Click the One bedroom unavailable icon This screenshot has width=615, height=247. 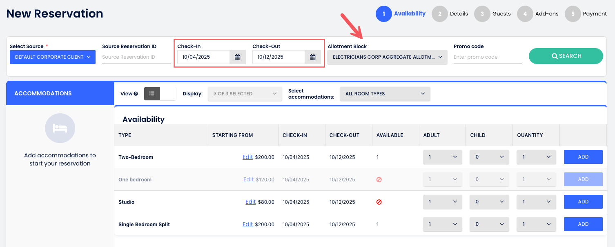pyautogui.click(x=379, y=180)
